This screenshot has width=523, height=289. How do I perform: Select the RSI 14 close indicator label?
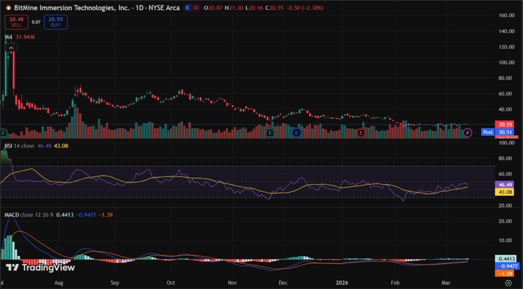(x=19, y=145)
